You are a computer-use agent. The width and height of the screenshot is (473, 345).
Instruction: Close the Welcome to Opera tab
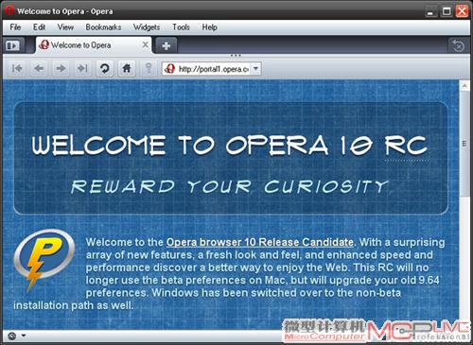pos(145,44)
